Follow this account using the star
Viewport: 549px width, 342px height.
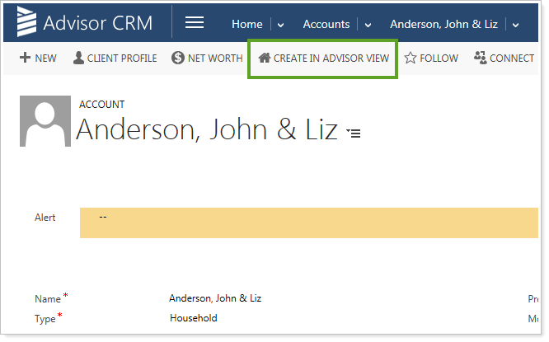point(430,58)
